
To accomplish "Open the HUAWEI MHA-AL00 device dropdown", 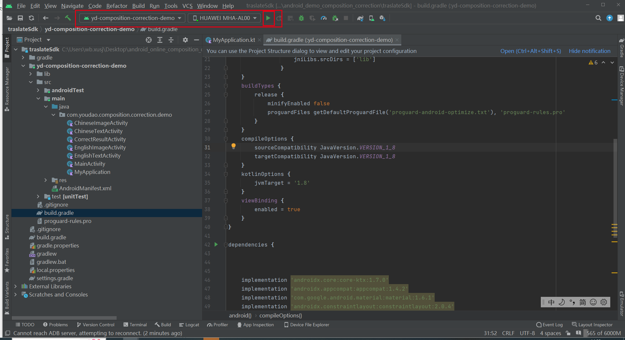I will point(224,18).
